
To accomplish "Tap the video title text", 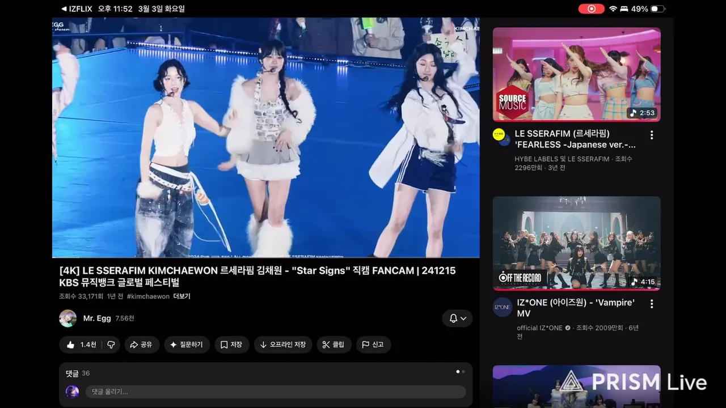I will click(x=258, y=277).
